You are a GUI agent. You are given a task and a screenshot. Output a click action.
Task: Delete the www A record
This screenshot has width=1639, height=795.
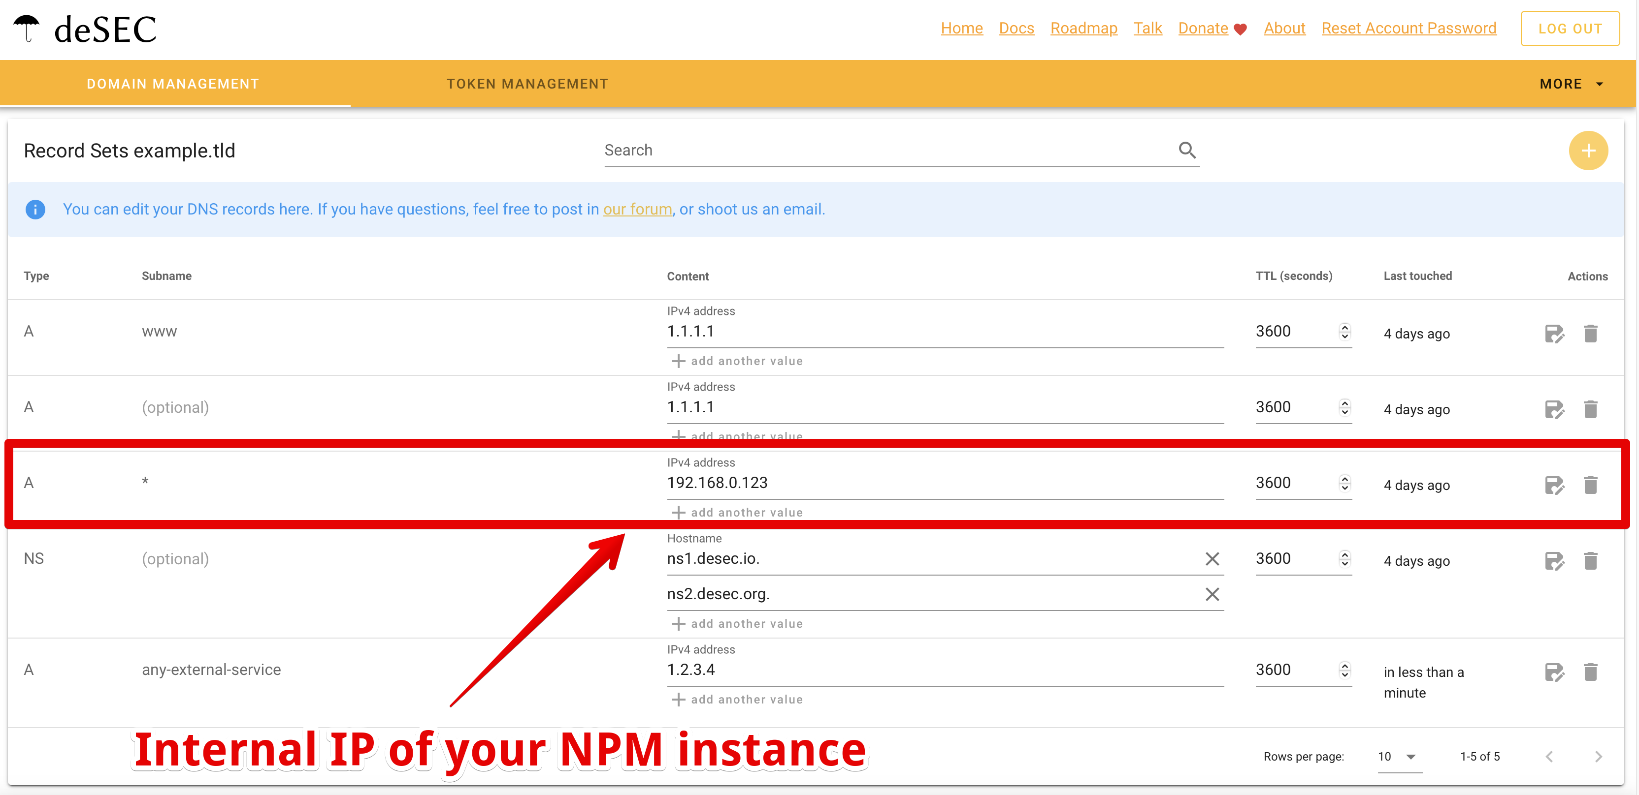pos(1590,334)
